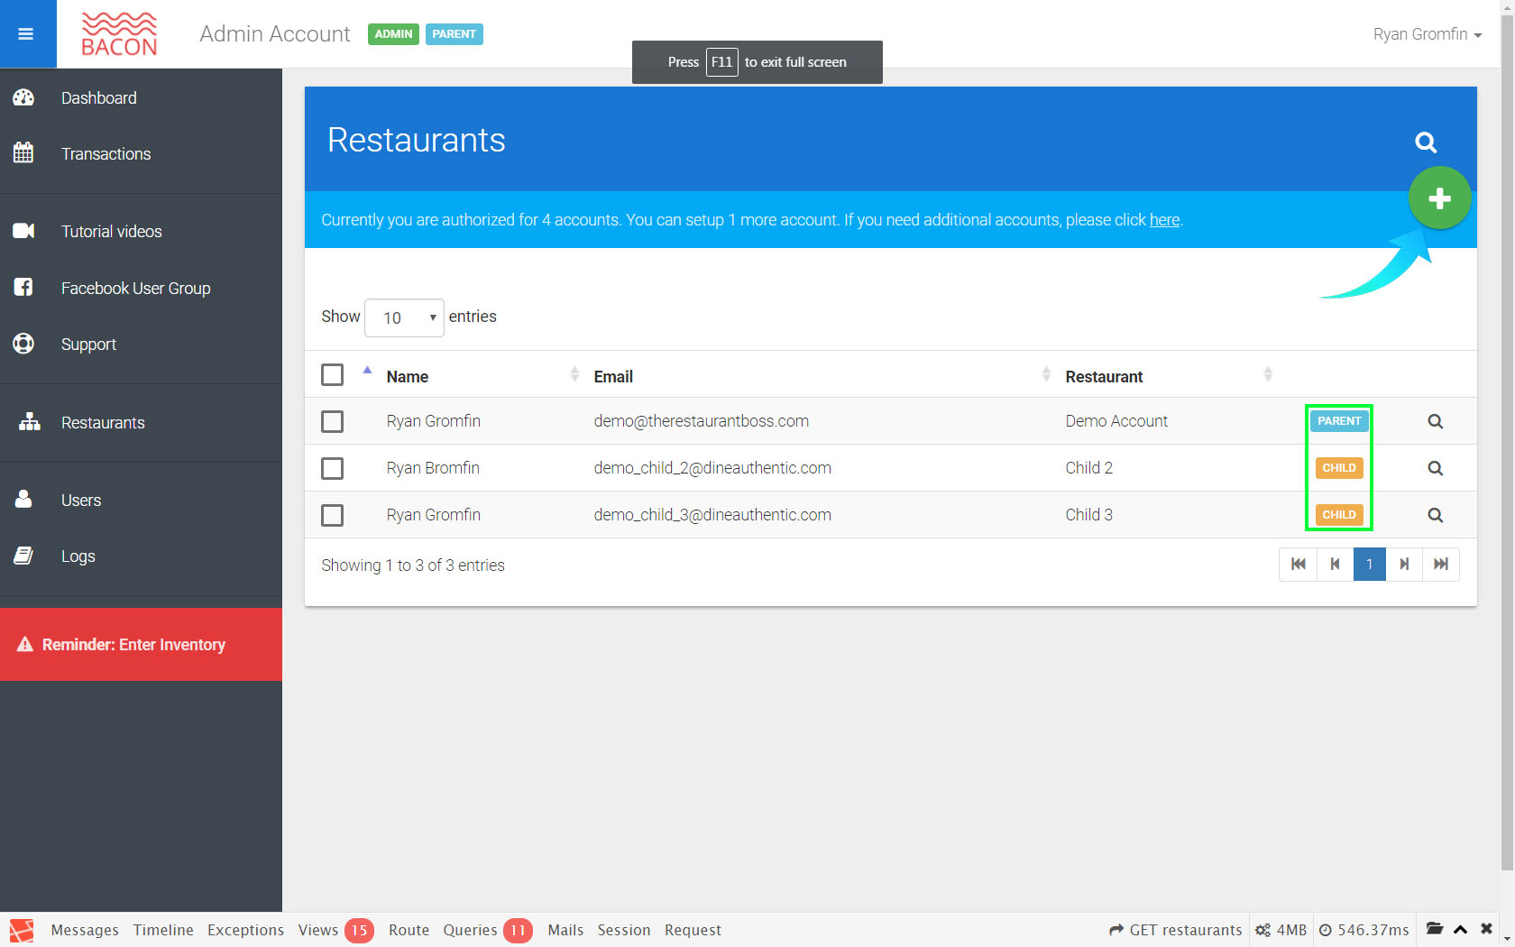Viewport: 1515px width, 947px height.
Task: View details magnifier for Demo Account row
Action: click(x=1436, y=421)
